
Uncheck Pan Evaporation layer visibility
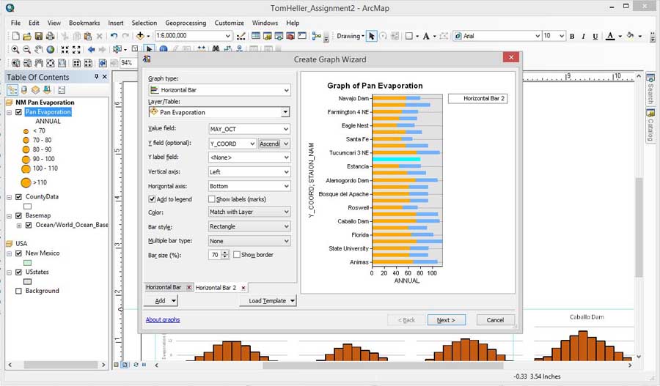click(x=18, y=112)
